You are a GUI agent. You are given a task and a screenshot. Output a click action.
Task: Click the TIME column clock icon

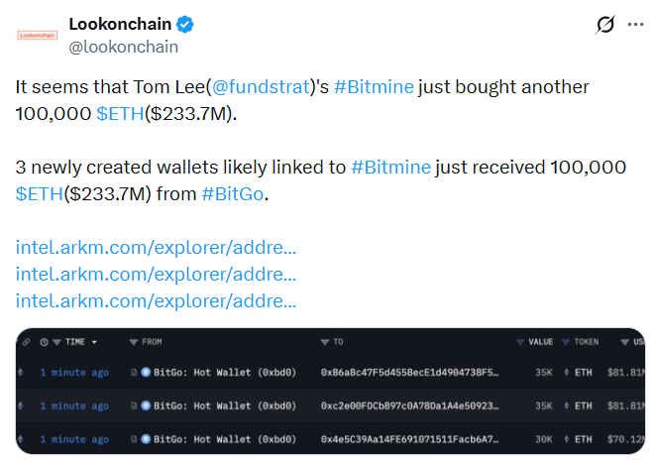[45, 342]
